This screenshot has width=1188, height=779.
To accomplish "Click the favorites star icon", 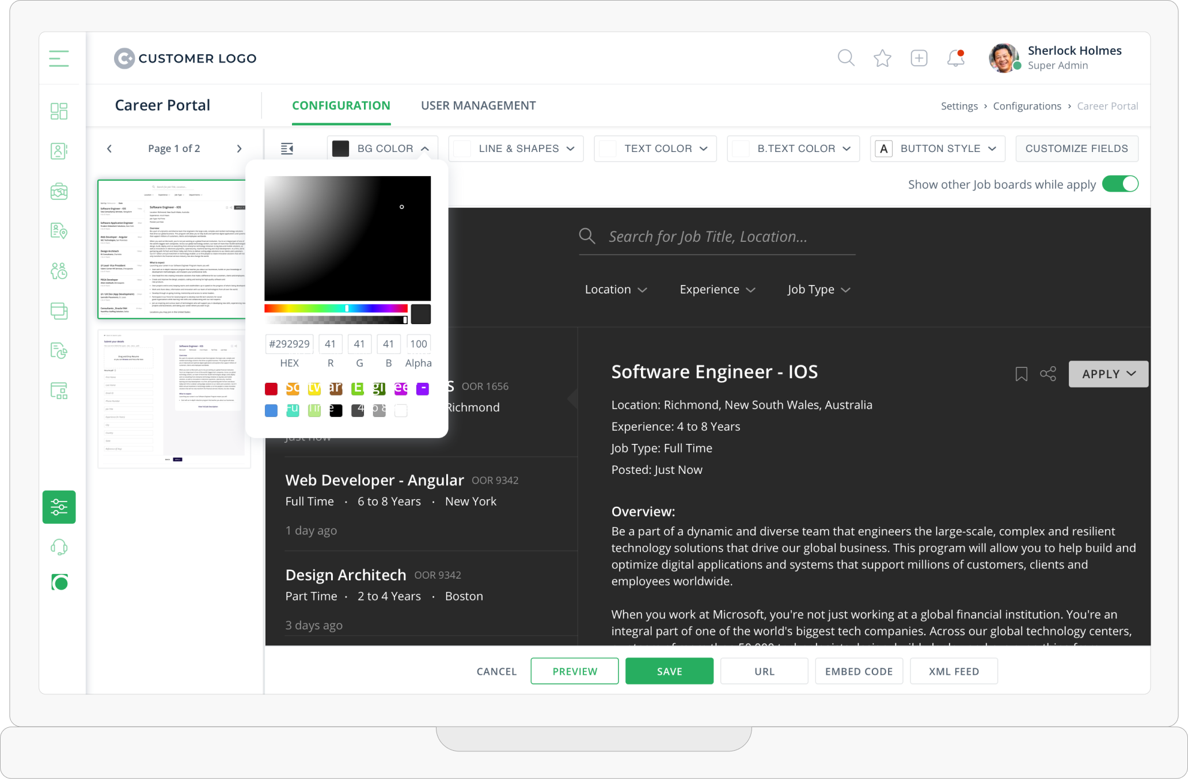I will point(882,58).
